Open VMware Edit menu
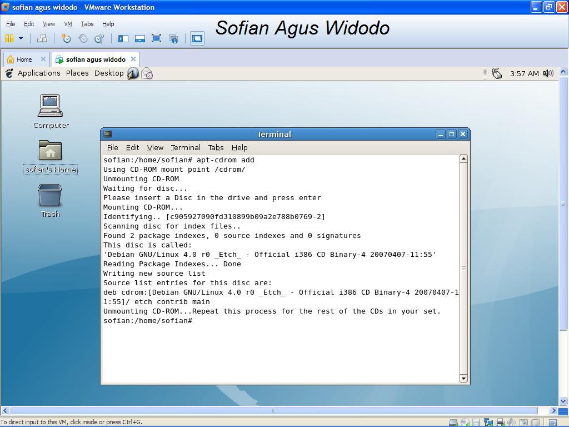569x427 pixels. (x=29, y=24)
